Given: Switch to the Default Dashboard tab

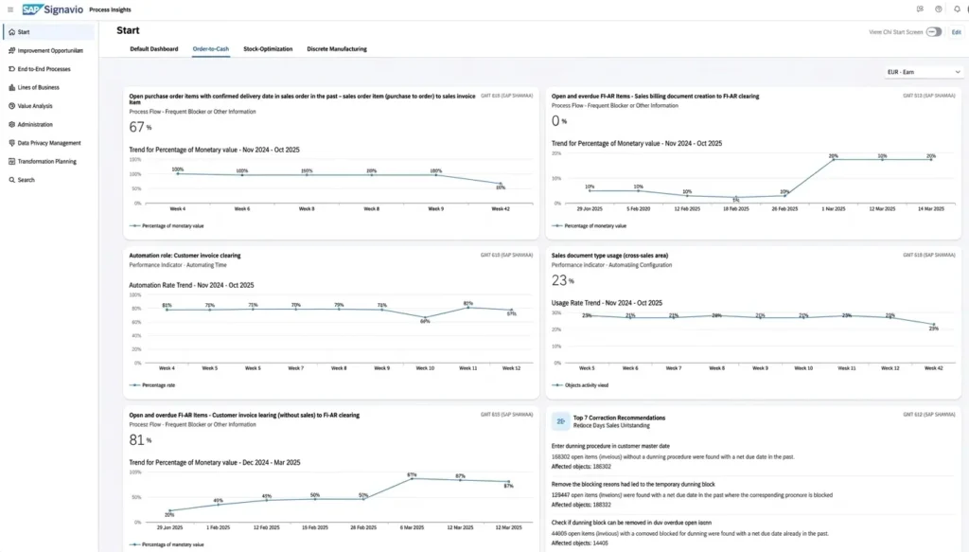Looking at the screenshot, I should click(154, 49).
